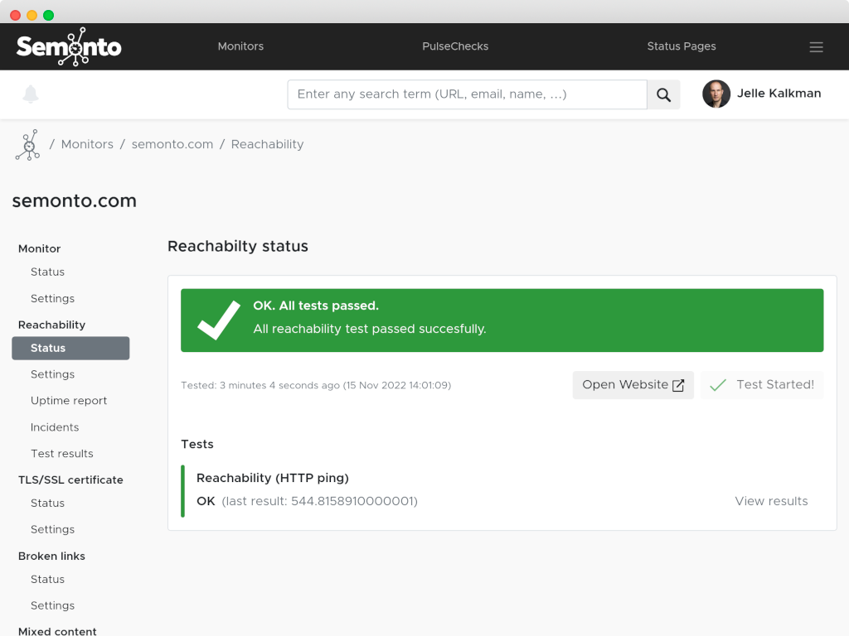Click the Test Started button
The height and width of the screenshot is (636, 849).
coord(762,385)
